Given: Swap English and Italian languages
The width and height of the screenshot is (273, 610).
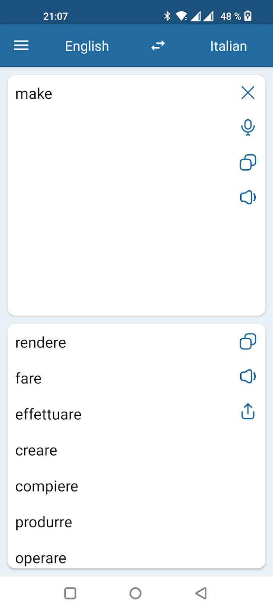Looking at the screenshot, I should click(x=158, y=46).
